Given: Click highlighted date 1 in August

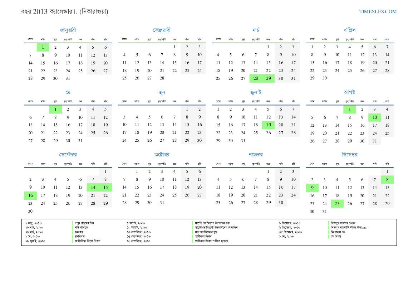Looking at the screenshot, I should (x=349, y=110).
